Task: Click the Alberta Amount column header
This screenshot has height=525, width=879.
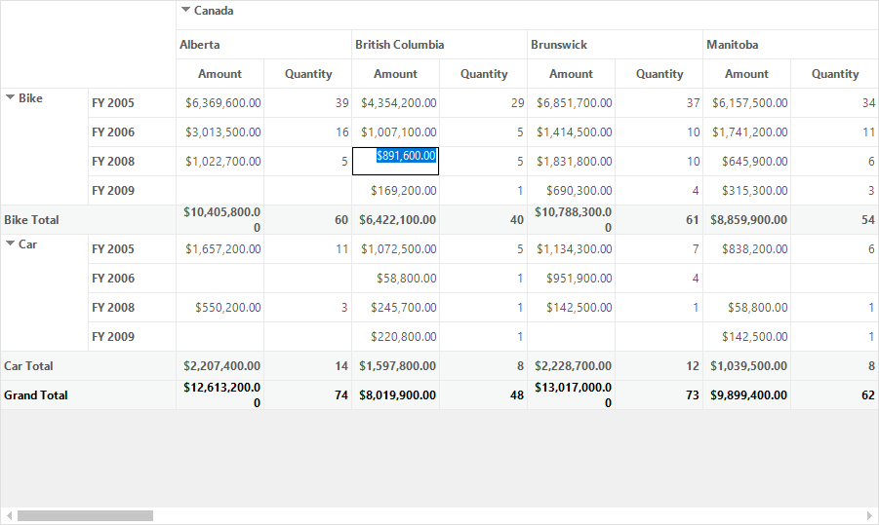Action: click(x=220, y=74)
